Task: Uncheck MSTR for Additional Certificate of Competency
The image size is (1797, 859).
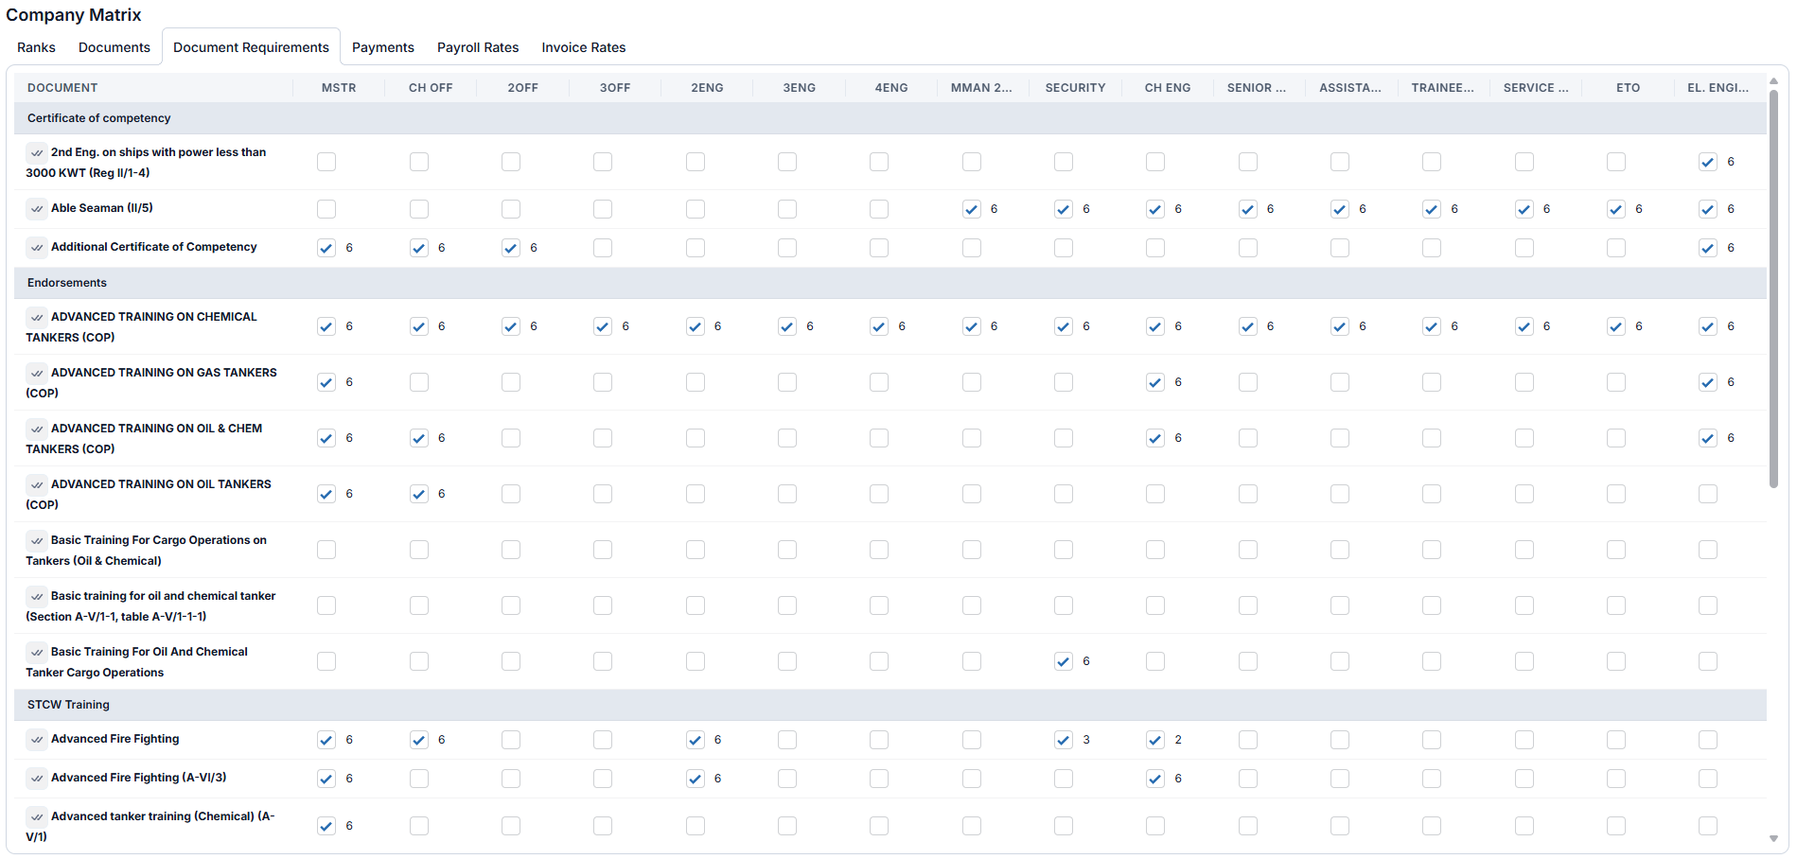Action: [x=326, y=248]
